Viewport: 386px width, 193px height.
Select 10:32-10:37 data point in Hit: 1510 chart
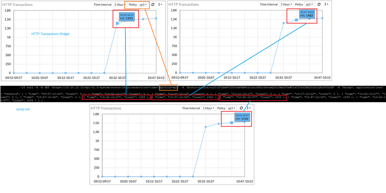(206, 127)
